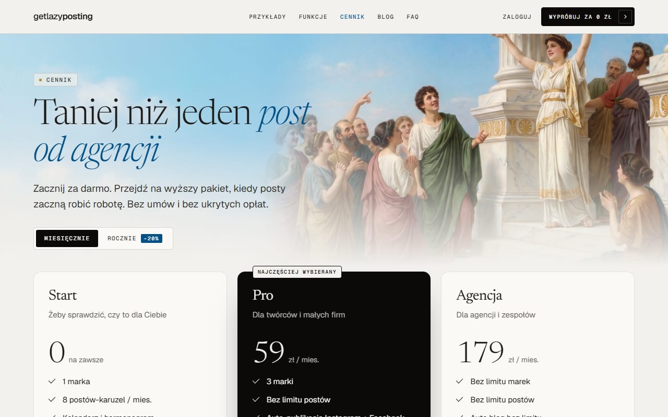The width and height of the screenshot is (668, 417).
Task: Open the Blog nav link
Action: point(386,17)
